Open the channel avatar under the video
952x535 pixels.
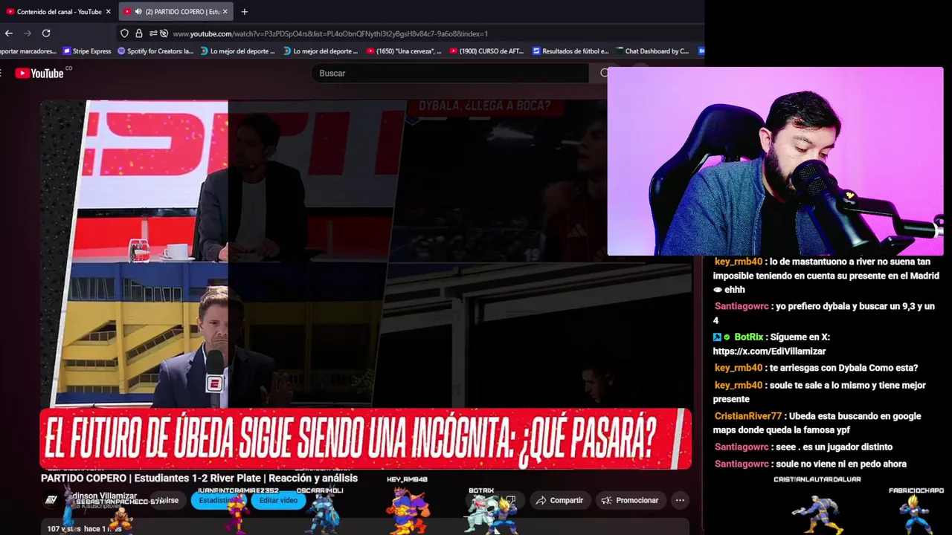[x=51, y=499]
